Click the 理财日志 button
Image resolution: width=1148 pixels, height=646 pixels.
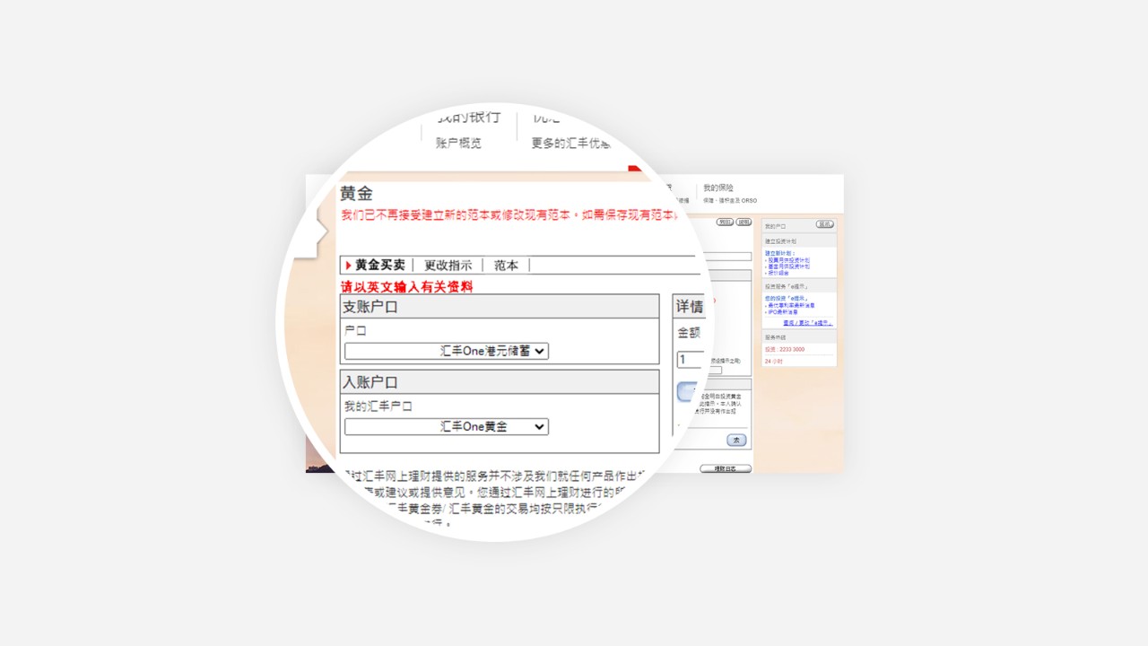click(x=726, y=468)
